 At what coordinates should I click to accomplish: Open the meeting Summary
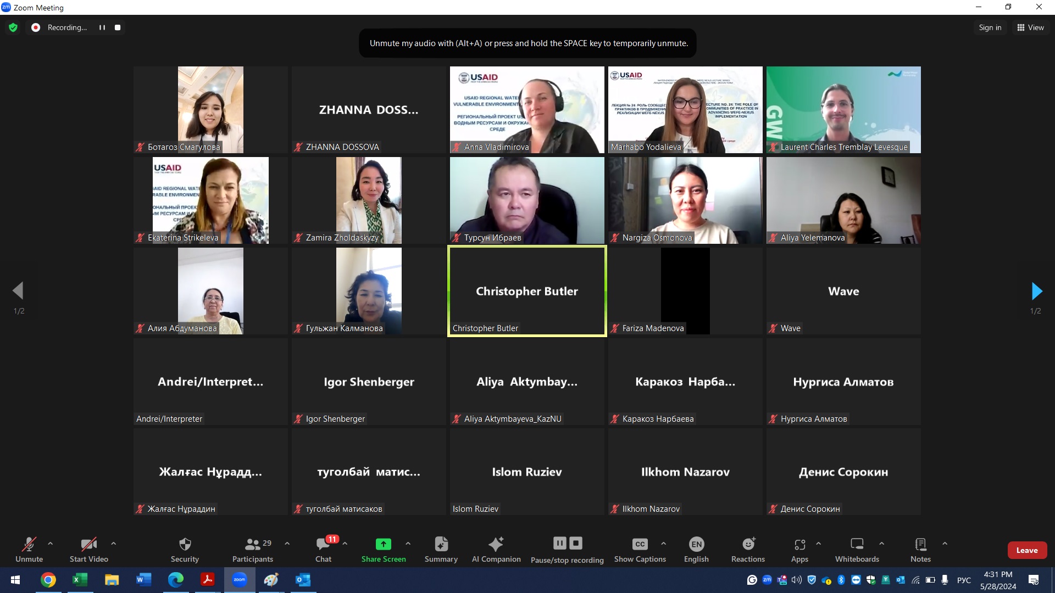(x=441, y=550)
